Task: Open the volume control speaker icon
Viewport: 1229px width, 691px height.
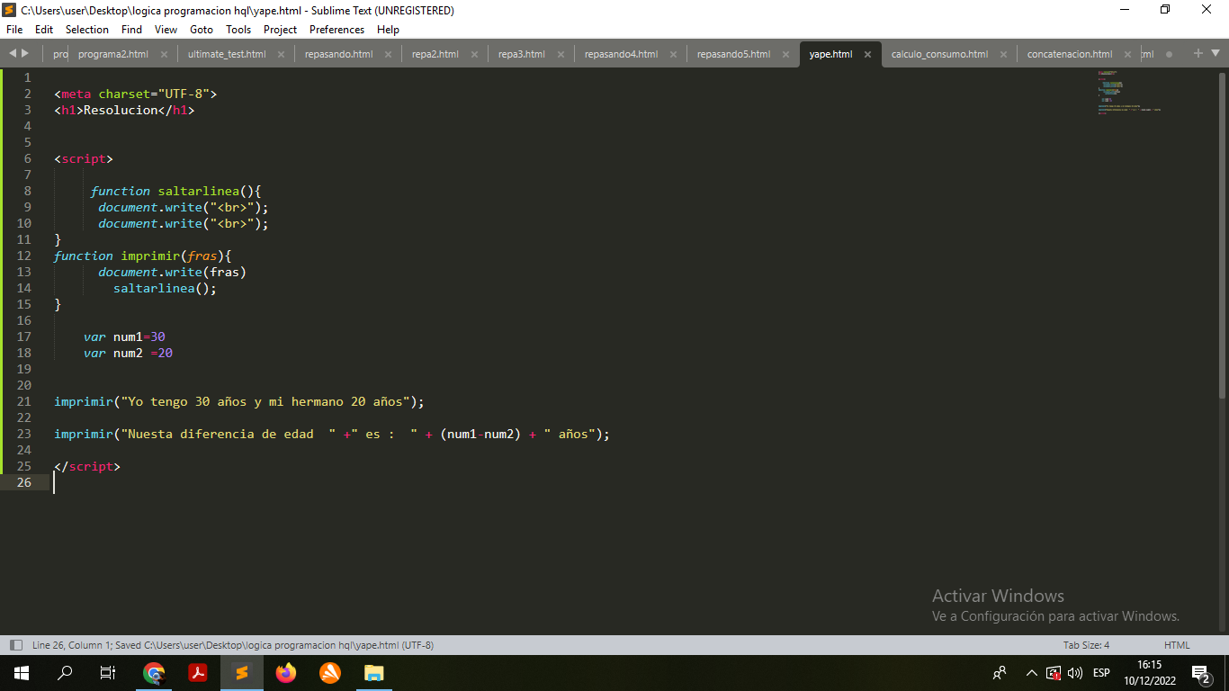Action: click(x=1075, y=673)
